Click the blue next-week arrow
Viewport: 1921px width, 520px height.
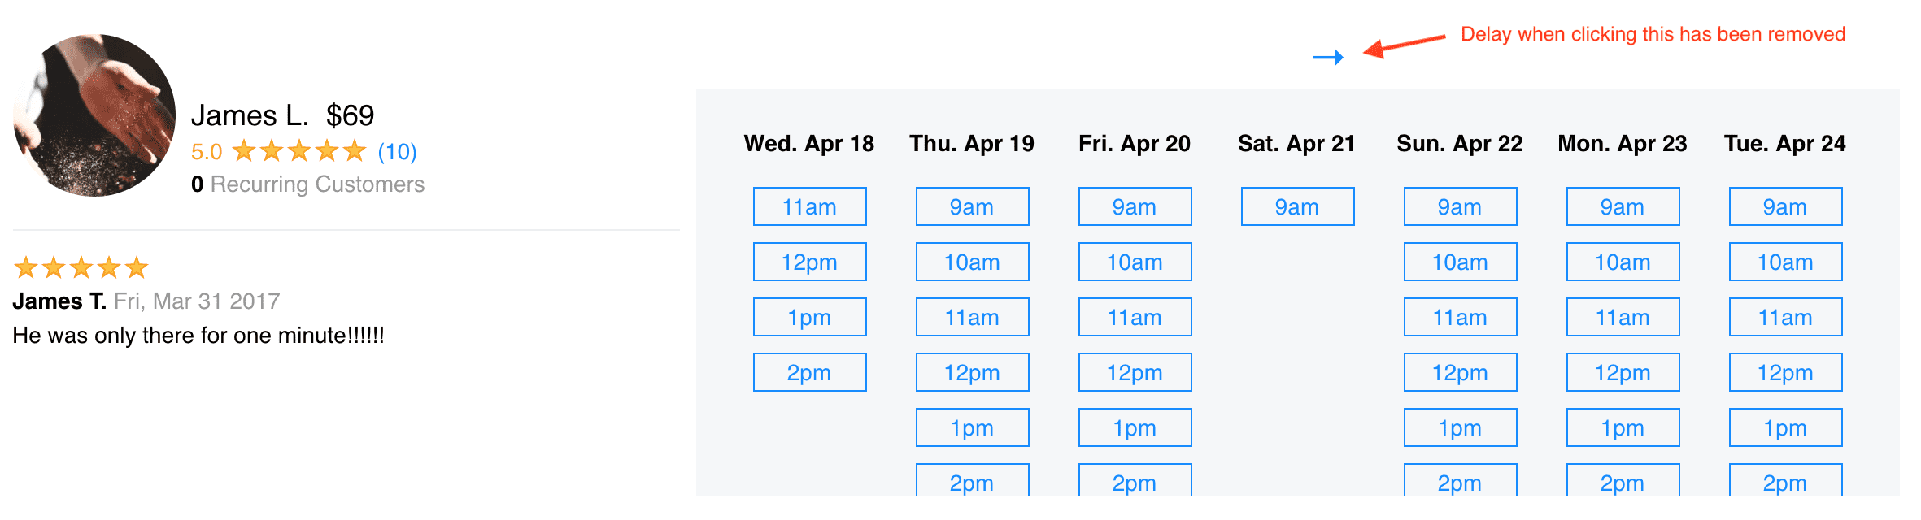pos(1328,57)
